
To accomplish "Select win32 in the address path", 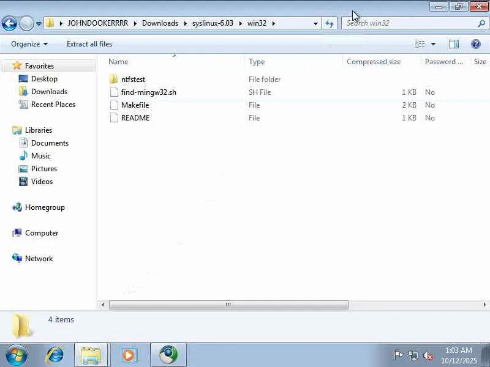I will pyautogui.click(x=257, y=23).
